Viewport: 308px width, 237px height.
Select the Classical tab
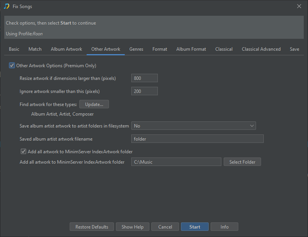[224, 49]
